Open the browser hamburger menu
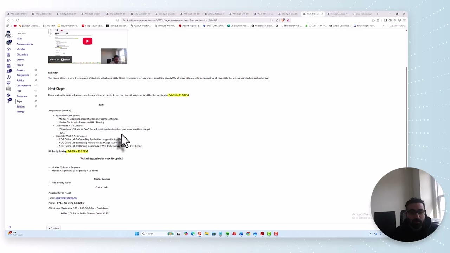 [404, 20]
